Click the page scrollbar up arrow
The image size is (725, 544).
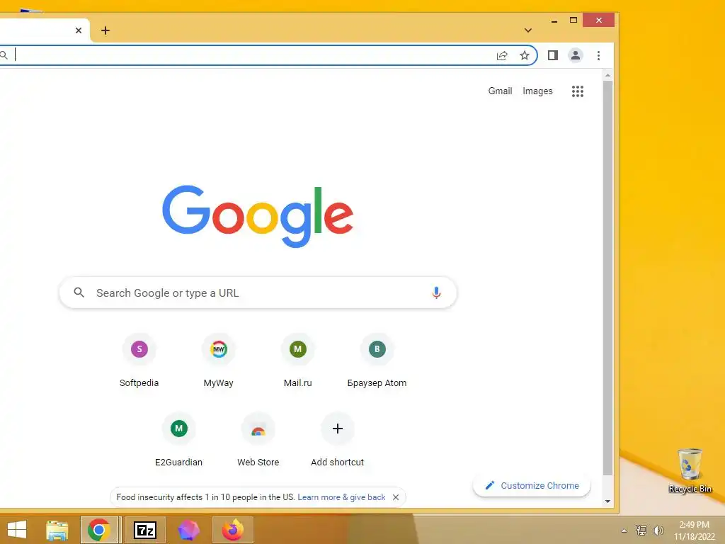coord(608,75)
